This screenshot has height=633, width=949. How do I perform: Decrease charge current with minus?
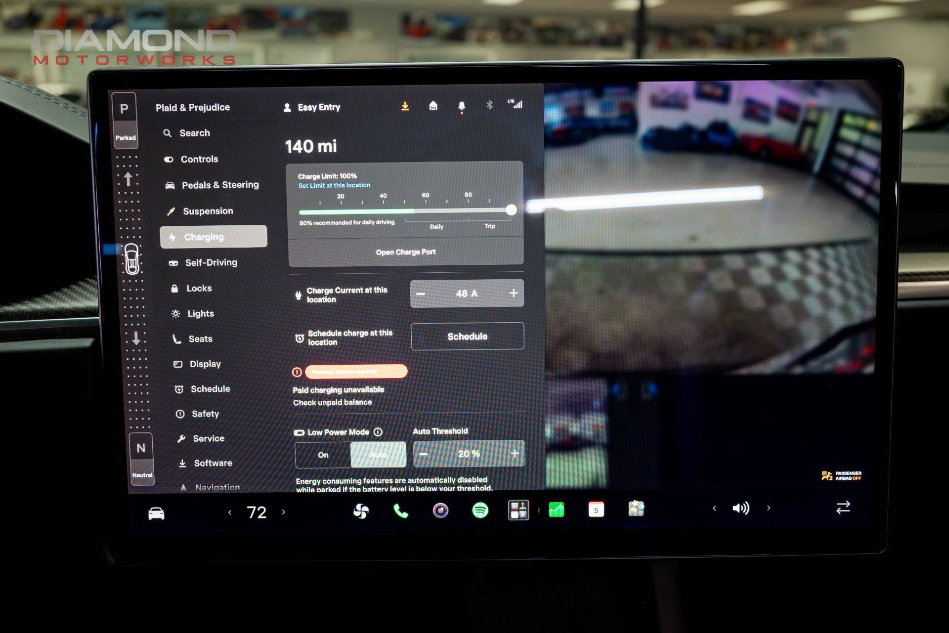coord(421,294)
